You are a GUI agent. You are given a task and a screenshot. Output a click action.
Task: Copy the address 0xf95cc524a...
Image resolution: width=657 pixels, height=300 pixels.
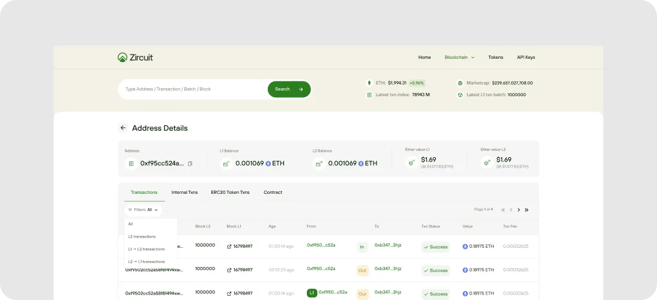190,164
